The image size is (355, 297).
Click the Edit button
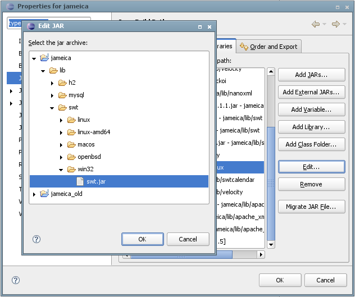click(x=312, y=167)
